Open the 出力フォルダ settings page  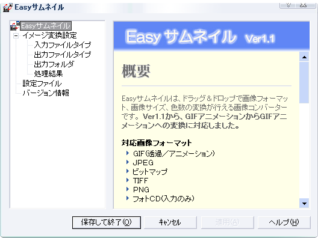click(x=54, y=64)
